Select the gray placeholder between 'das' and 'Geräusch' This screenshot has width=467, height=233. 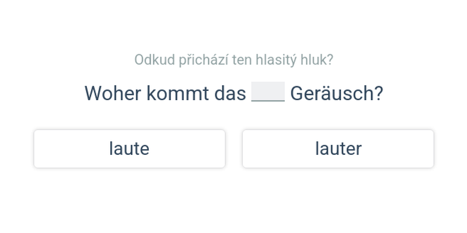point(268,92)
